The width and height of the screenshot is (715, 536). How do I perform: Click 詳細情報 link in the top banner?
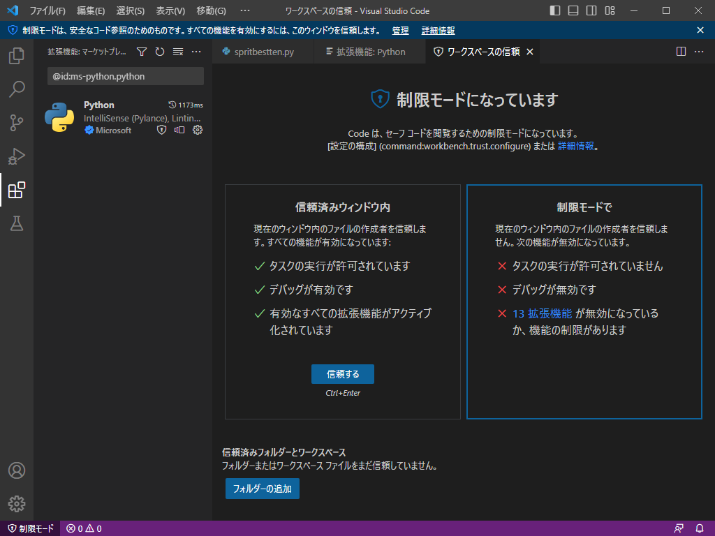tap(438, 31)
